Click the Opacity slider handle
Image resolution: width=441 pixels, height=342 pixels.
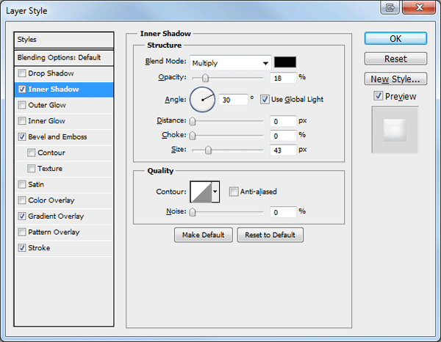205,78
